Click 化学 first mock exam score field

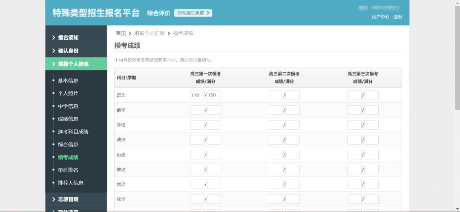(197, 199)
